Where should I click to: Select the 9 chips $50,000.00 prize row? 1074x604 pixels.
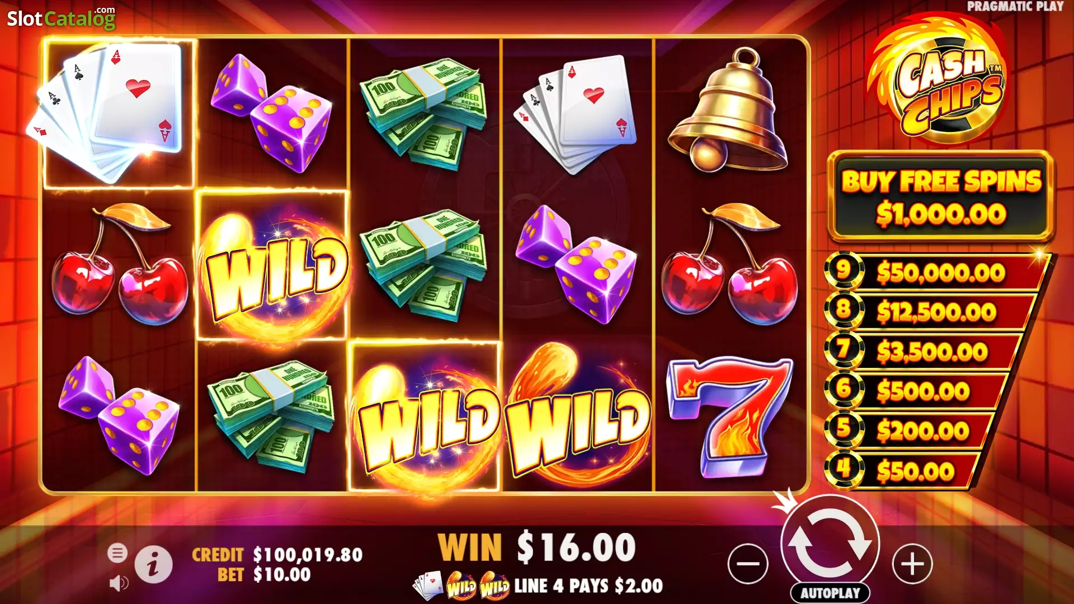pos(937,272)
